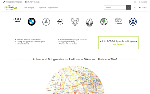Click text Professionelle Reinigung per Ultraschall
This screenshot has height=94, width=150.
tap(73, 39)
